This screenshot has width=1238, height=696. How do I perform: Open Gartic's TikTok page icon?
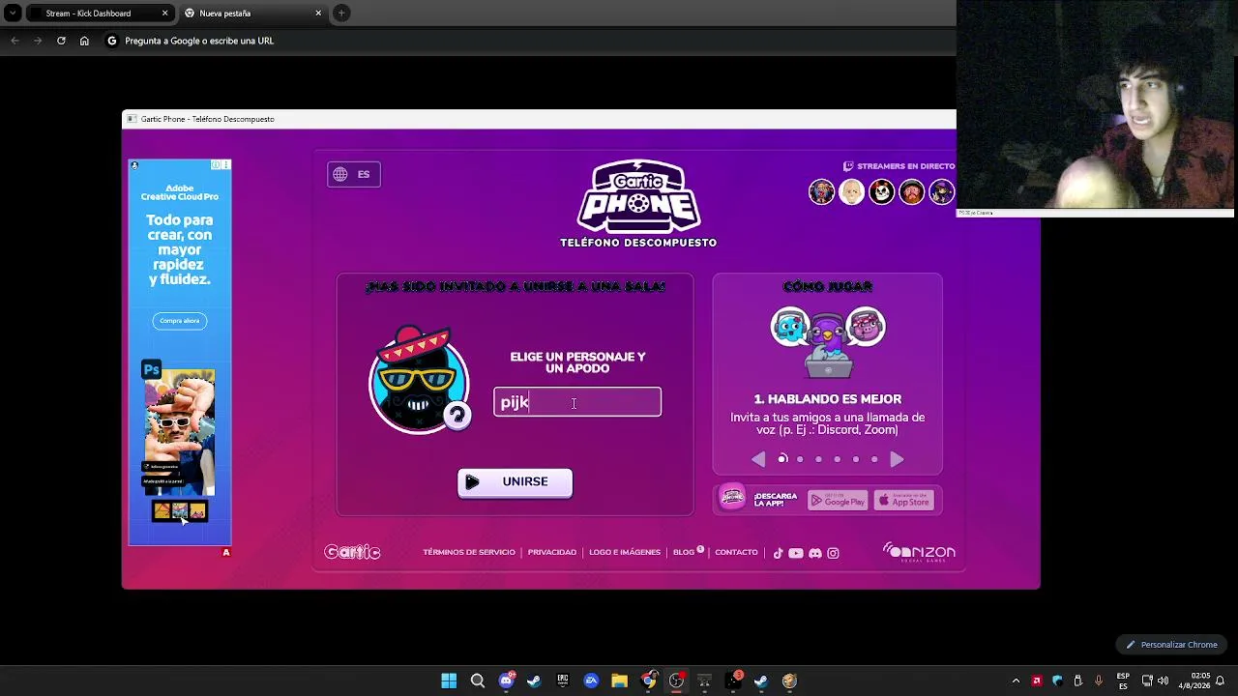point(778,553)
